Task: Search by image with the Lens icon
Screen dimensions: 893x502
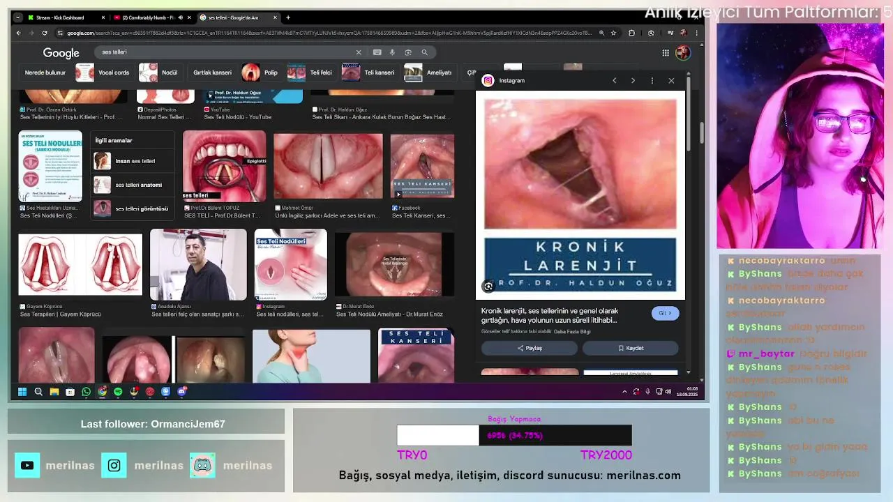Action: point(408,52)
